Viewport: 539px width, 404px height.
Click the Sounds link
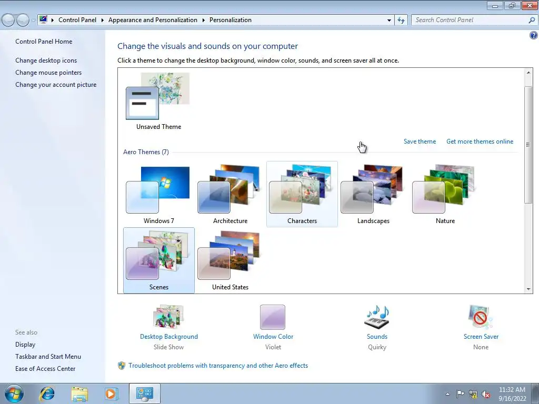tap(377, 337)
